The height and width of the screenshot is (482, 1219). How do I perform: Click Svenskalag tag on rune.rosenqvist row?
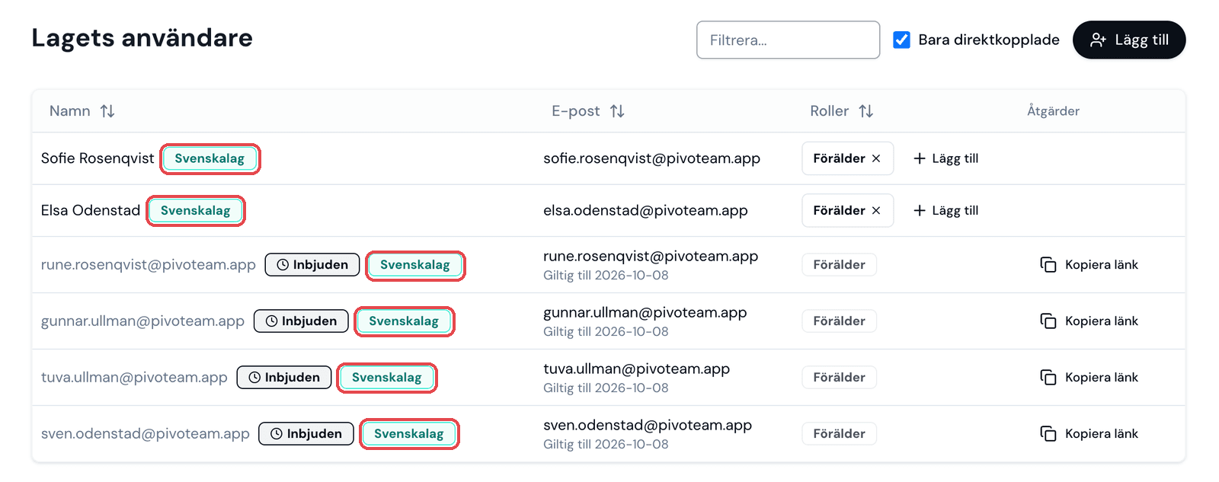point(415,265)
